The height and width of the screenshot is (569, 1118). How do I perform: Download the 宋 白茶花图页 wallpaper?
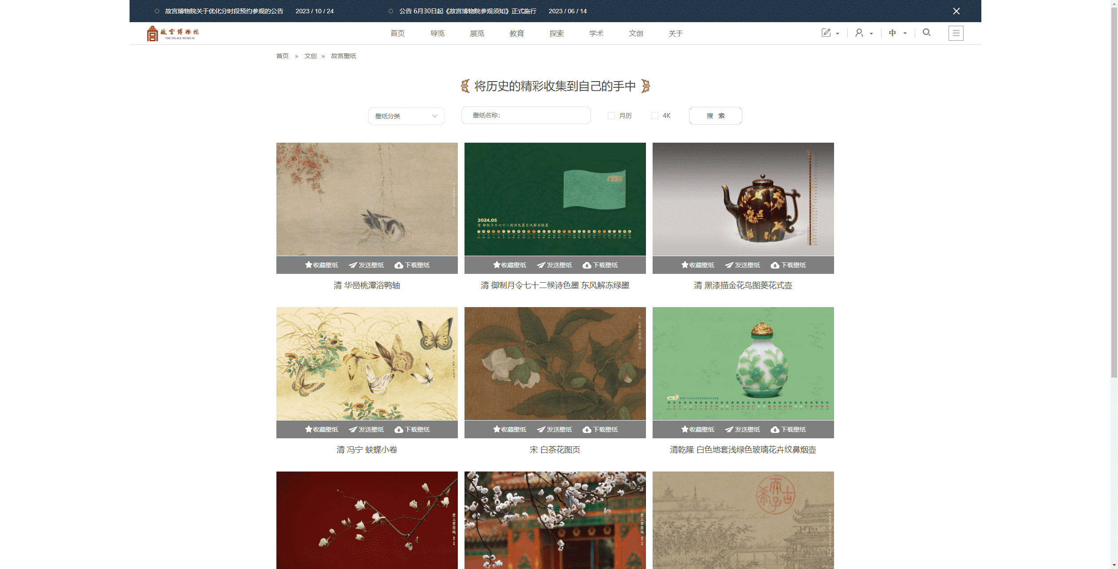tap(600, 429)
